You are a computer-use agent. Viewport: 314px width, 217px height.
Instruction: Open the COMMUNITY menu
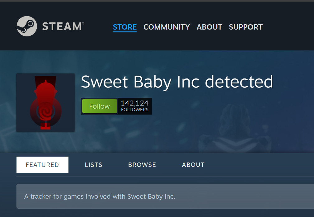point(166,27)
